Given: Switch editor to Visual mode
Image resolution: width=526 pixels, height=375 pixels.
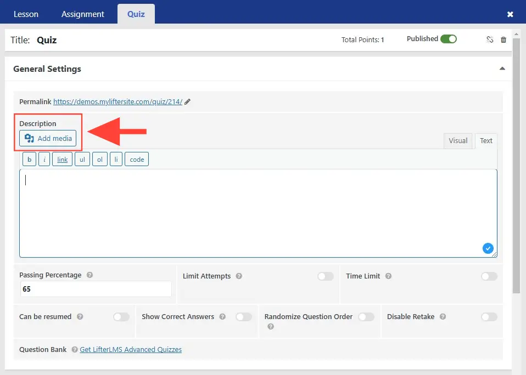Looking at the screenshot, I should (458, 141).
